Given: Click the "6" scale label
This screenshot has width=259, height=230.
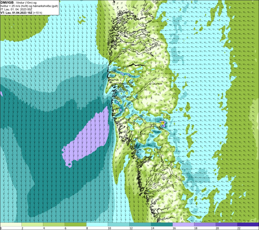Looking at the screenshot, I should [x=66, y=228].
